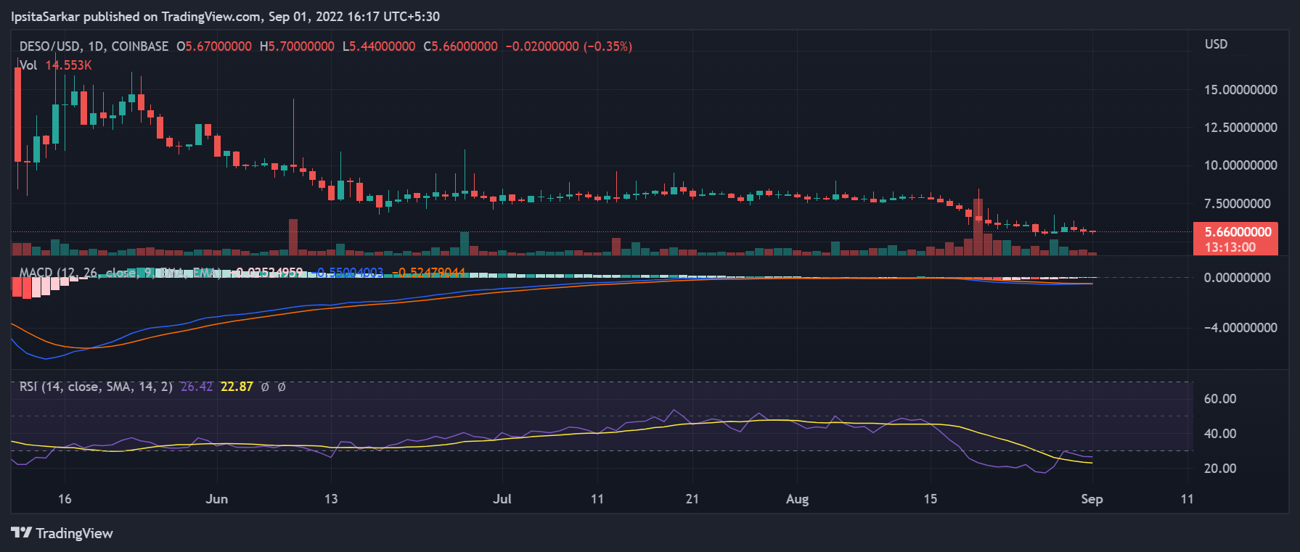Click the Sep label on time axis
Image resolution: width=1300 pixels, height=552 pixels.
point(1092,499)
